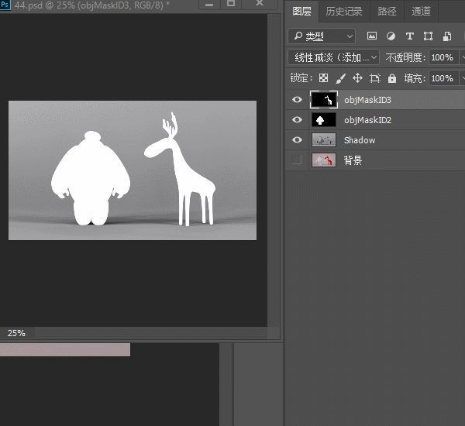Click search magnifier in layer filter box

tap(298, 36)
